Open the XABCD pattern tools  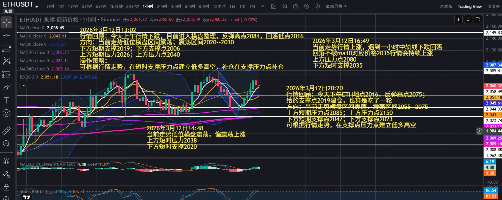pyautogui.click(x=7, y=61)
